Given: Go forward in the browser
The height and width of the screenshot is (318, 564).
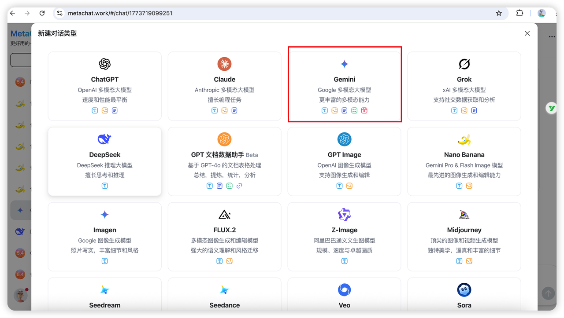Looking at the screenshot, I should coord(27,13).
